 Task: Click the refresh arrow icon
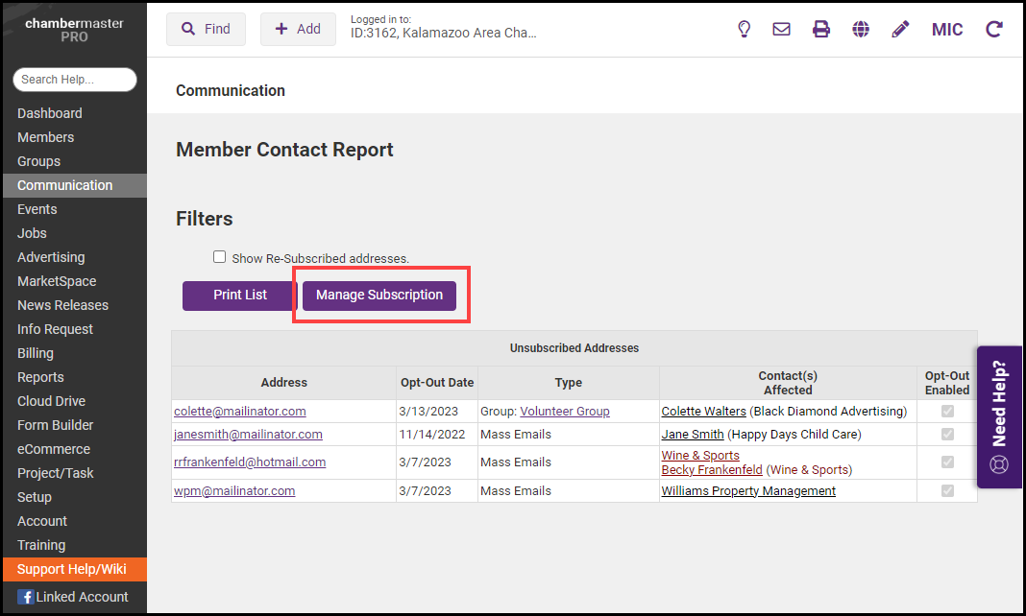994,29
